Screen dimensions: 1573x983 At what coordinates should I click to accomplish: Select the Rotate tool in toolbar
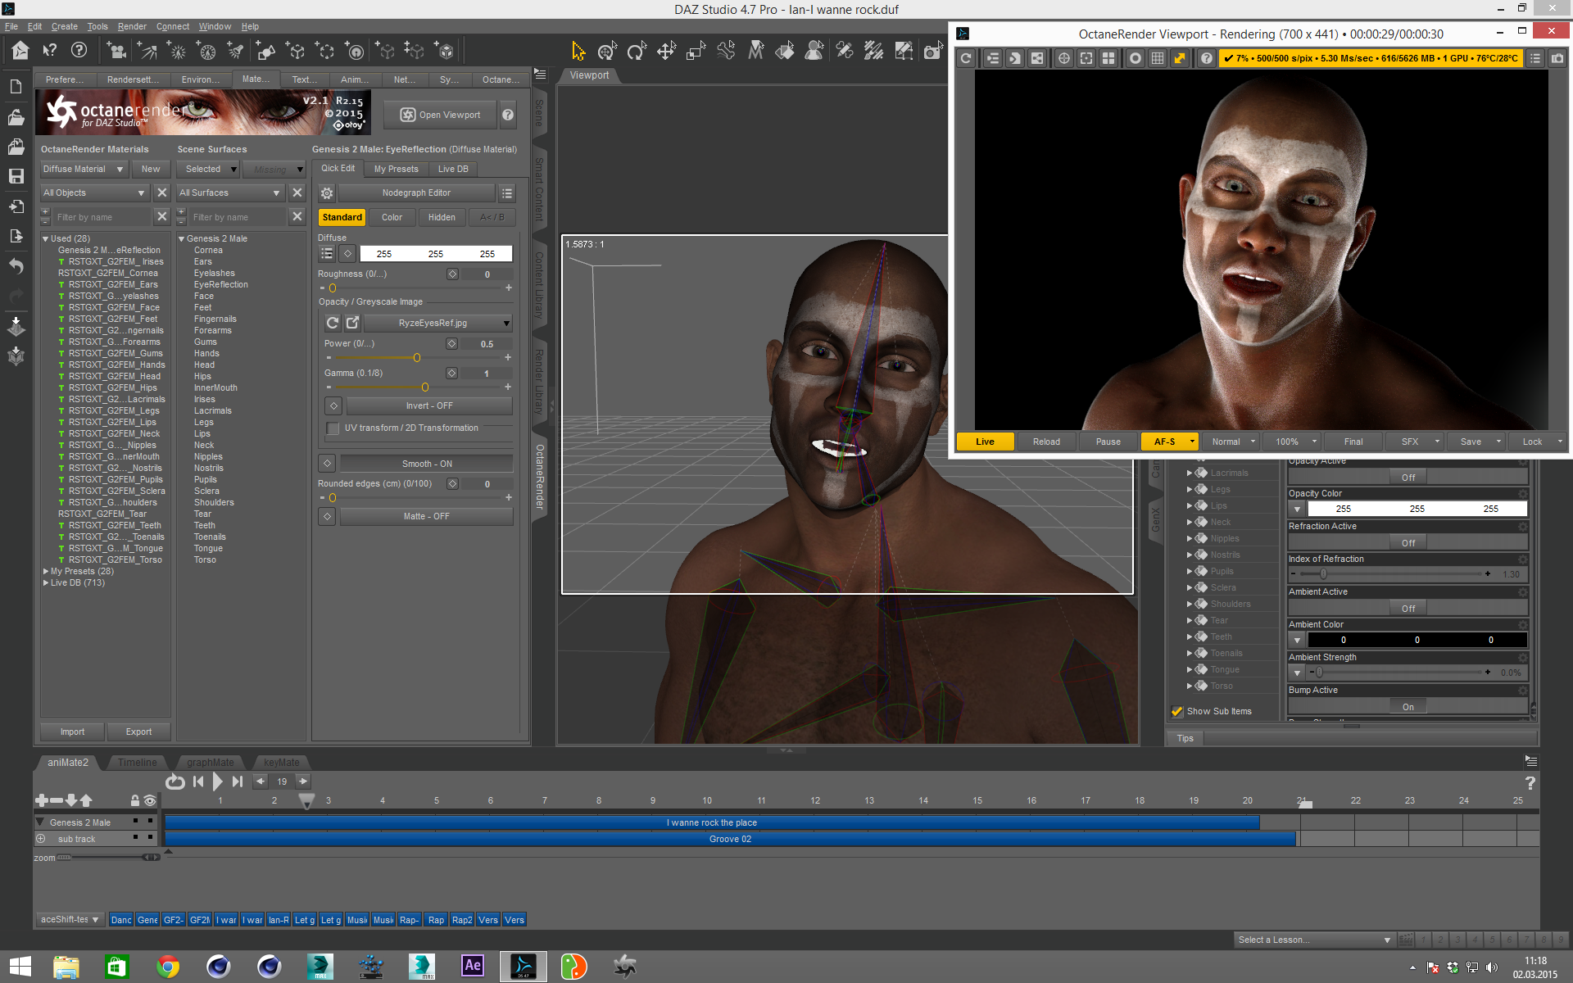pos(637,52)
